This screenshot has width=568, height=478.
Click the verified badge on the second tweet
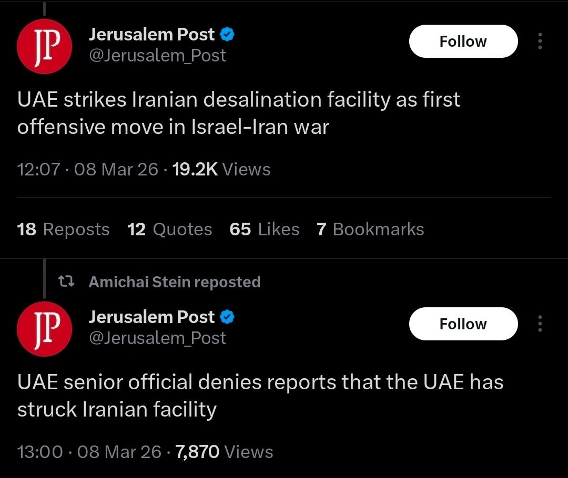(227, 317)
